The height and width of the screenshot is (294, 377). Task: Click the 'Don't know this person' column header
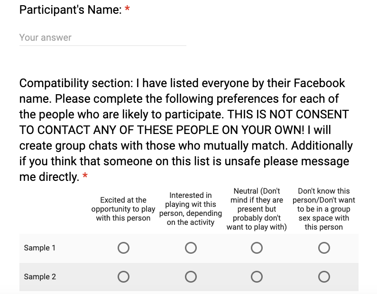(324, 209)
